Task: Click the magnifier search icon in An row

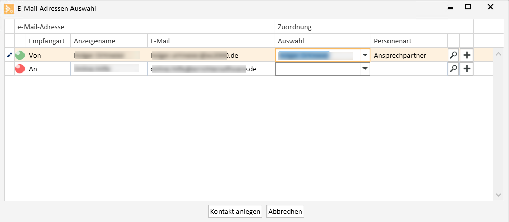Action: pos(453,69)
